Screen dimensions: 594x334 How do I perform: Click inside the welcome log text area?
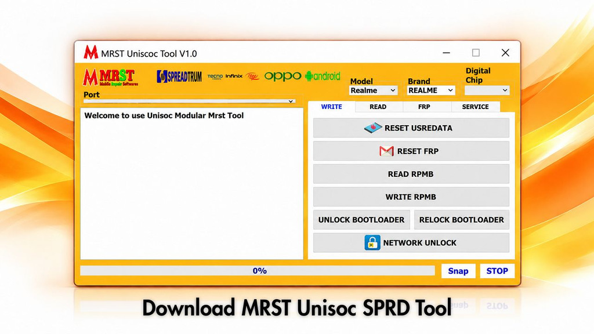point(191,184)
